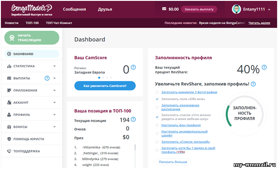Image resolution: width=278 pixels, height=169 pixels.
Task: Open Сообщения in top navigation
Action: coord(74,9)
